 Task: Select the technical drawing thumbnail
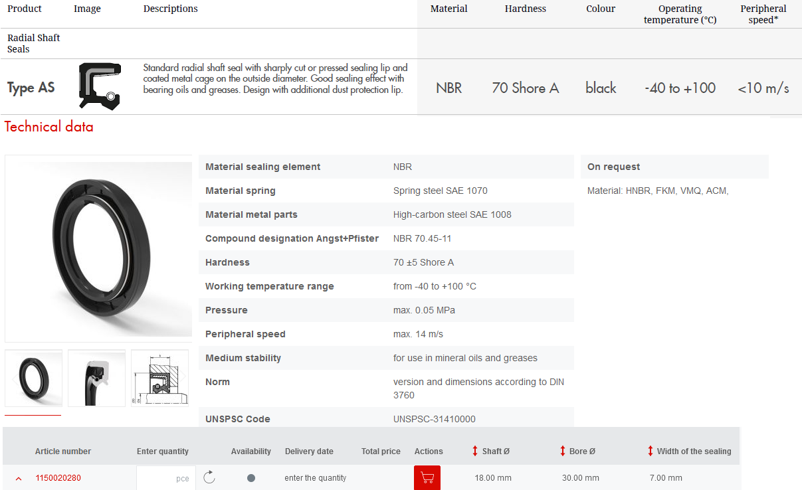point(159,378)
